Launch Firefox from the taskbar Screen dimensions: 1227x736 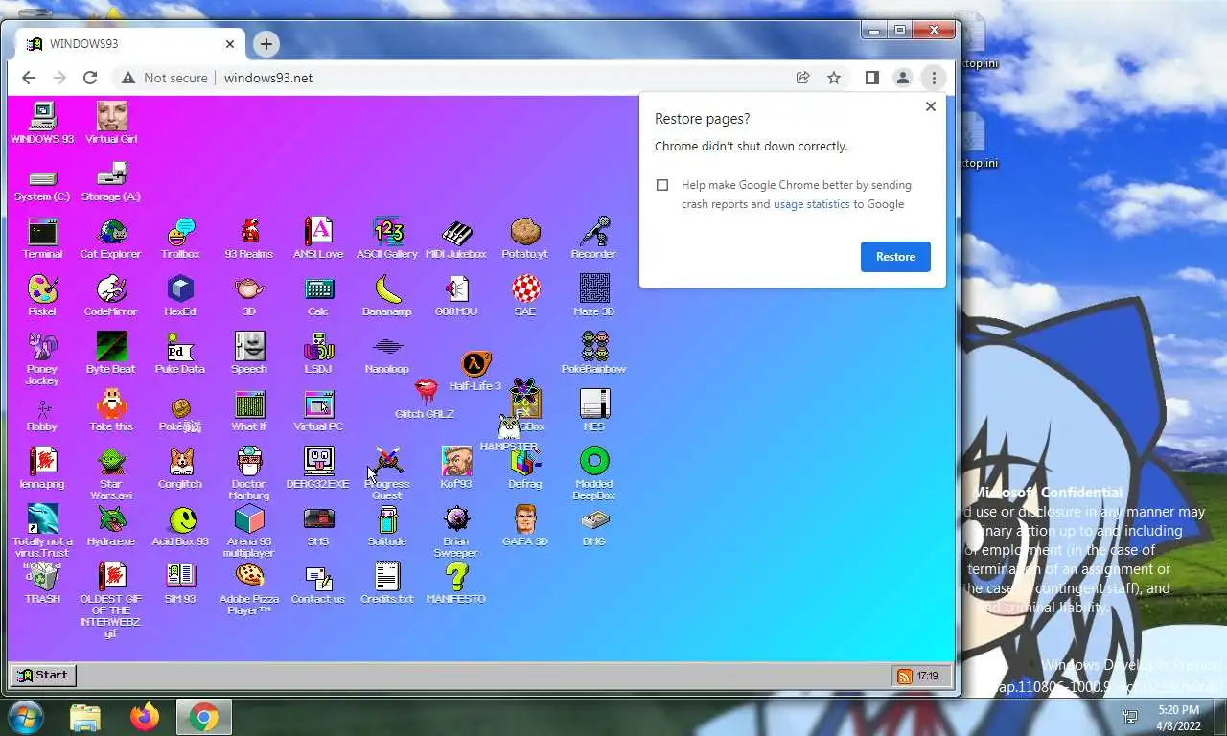click(145, 717)
